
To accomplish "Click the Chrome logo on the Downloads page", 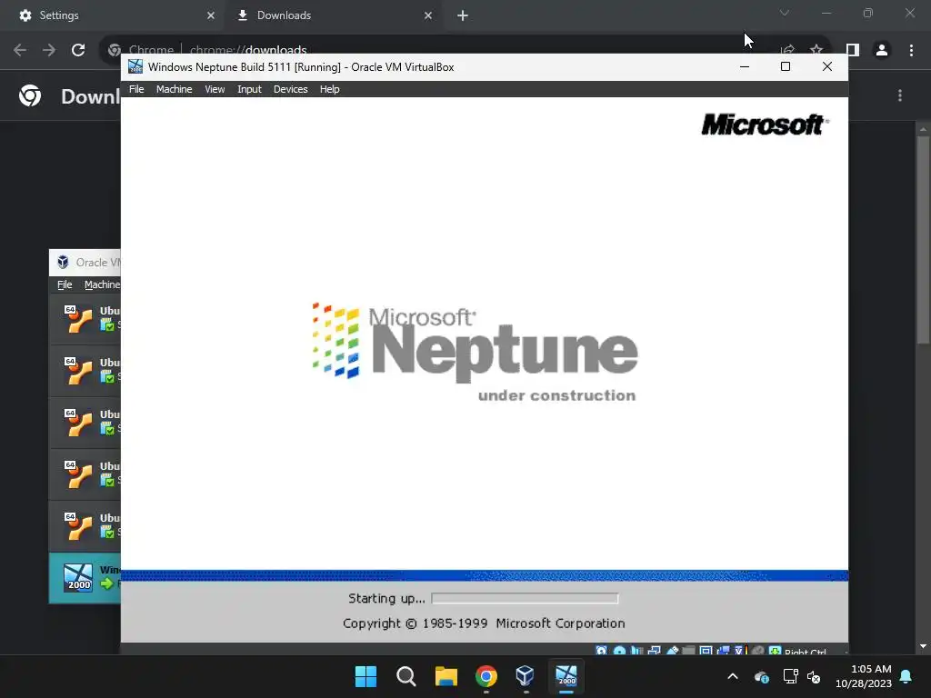I will [x=30, y=95].
